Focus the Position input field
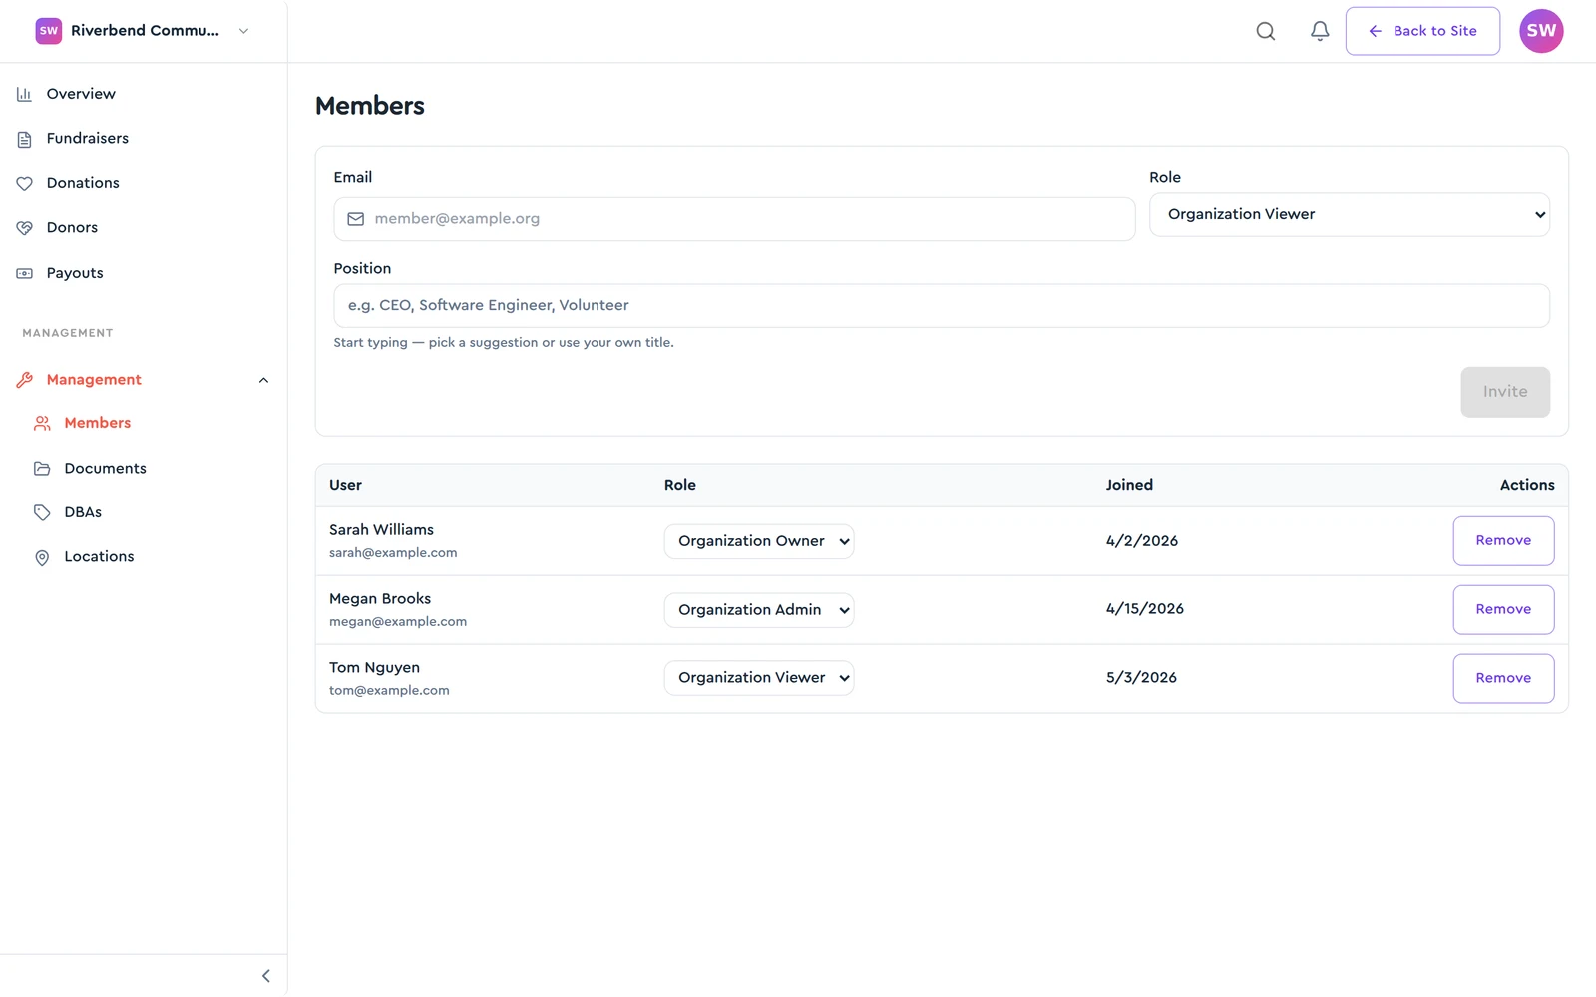This screenshot has height=997, width=1596. click(x=942, y=306)
